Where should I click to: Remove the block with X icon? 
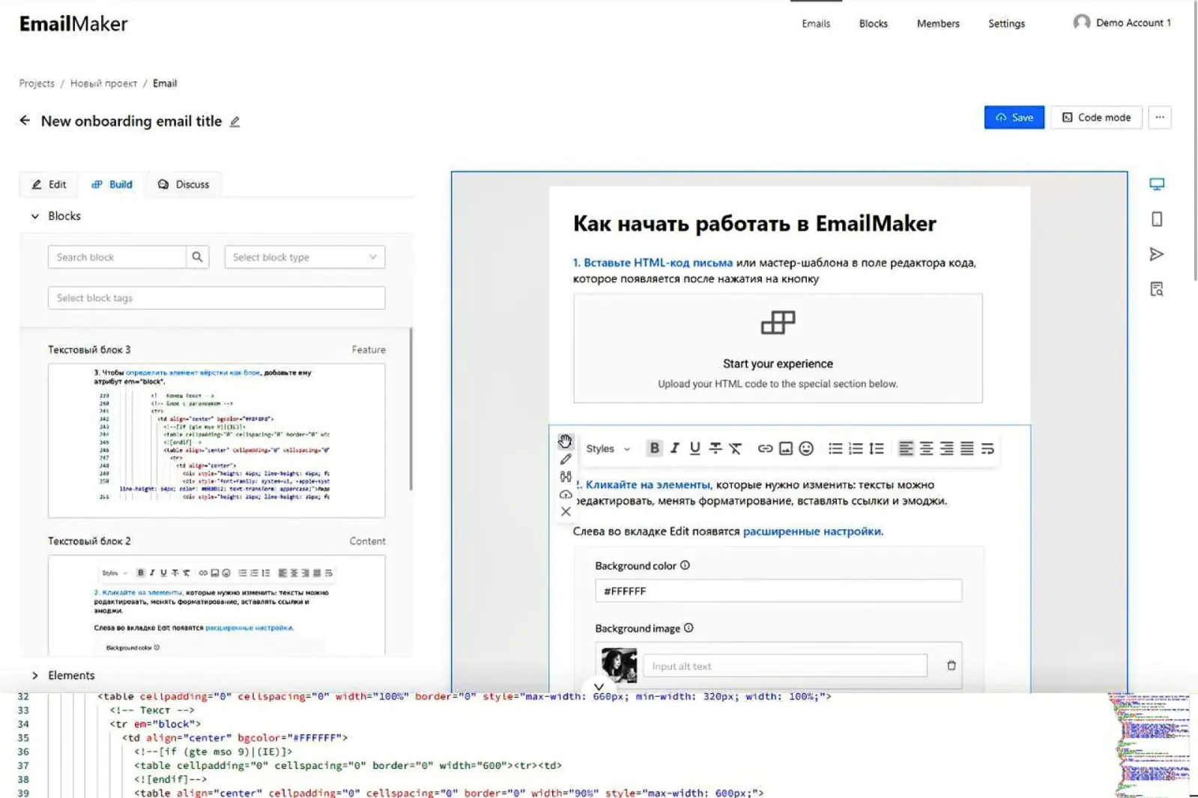coord(566,511)
